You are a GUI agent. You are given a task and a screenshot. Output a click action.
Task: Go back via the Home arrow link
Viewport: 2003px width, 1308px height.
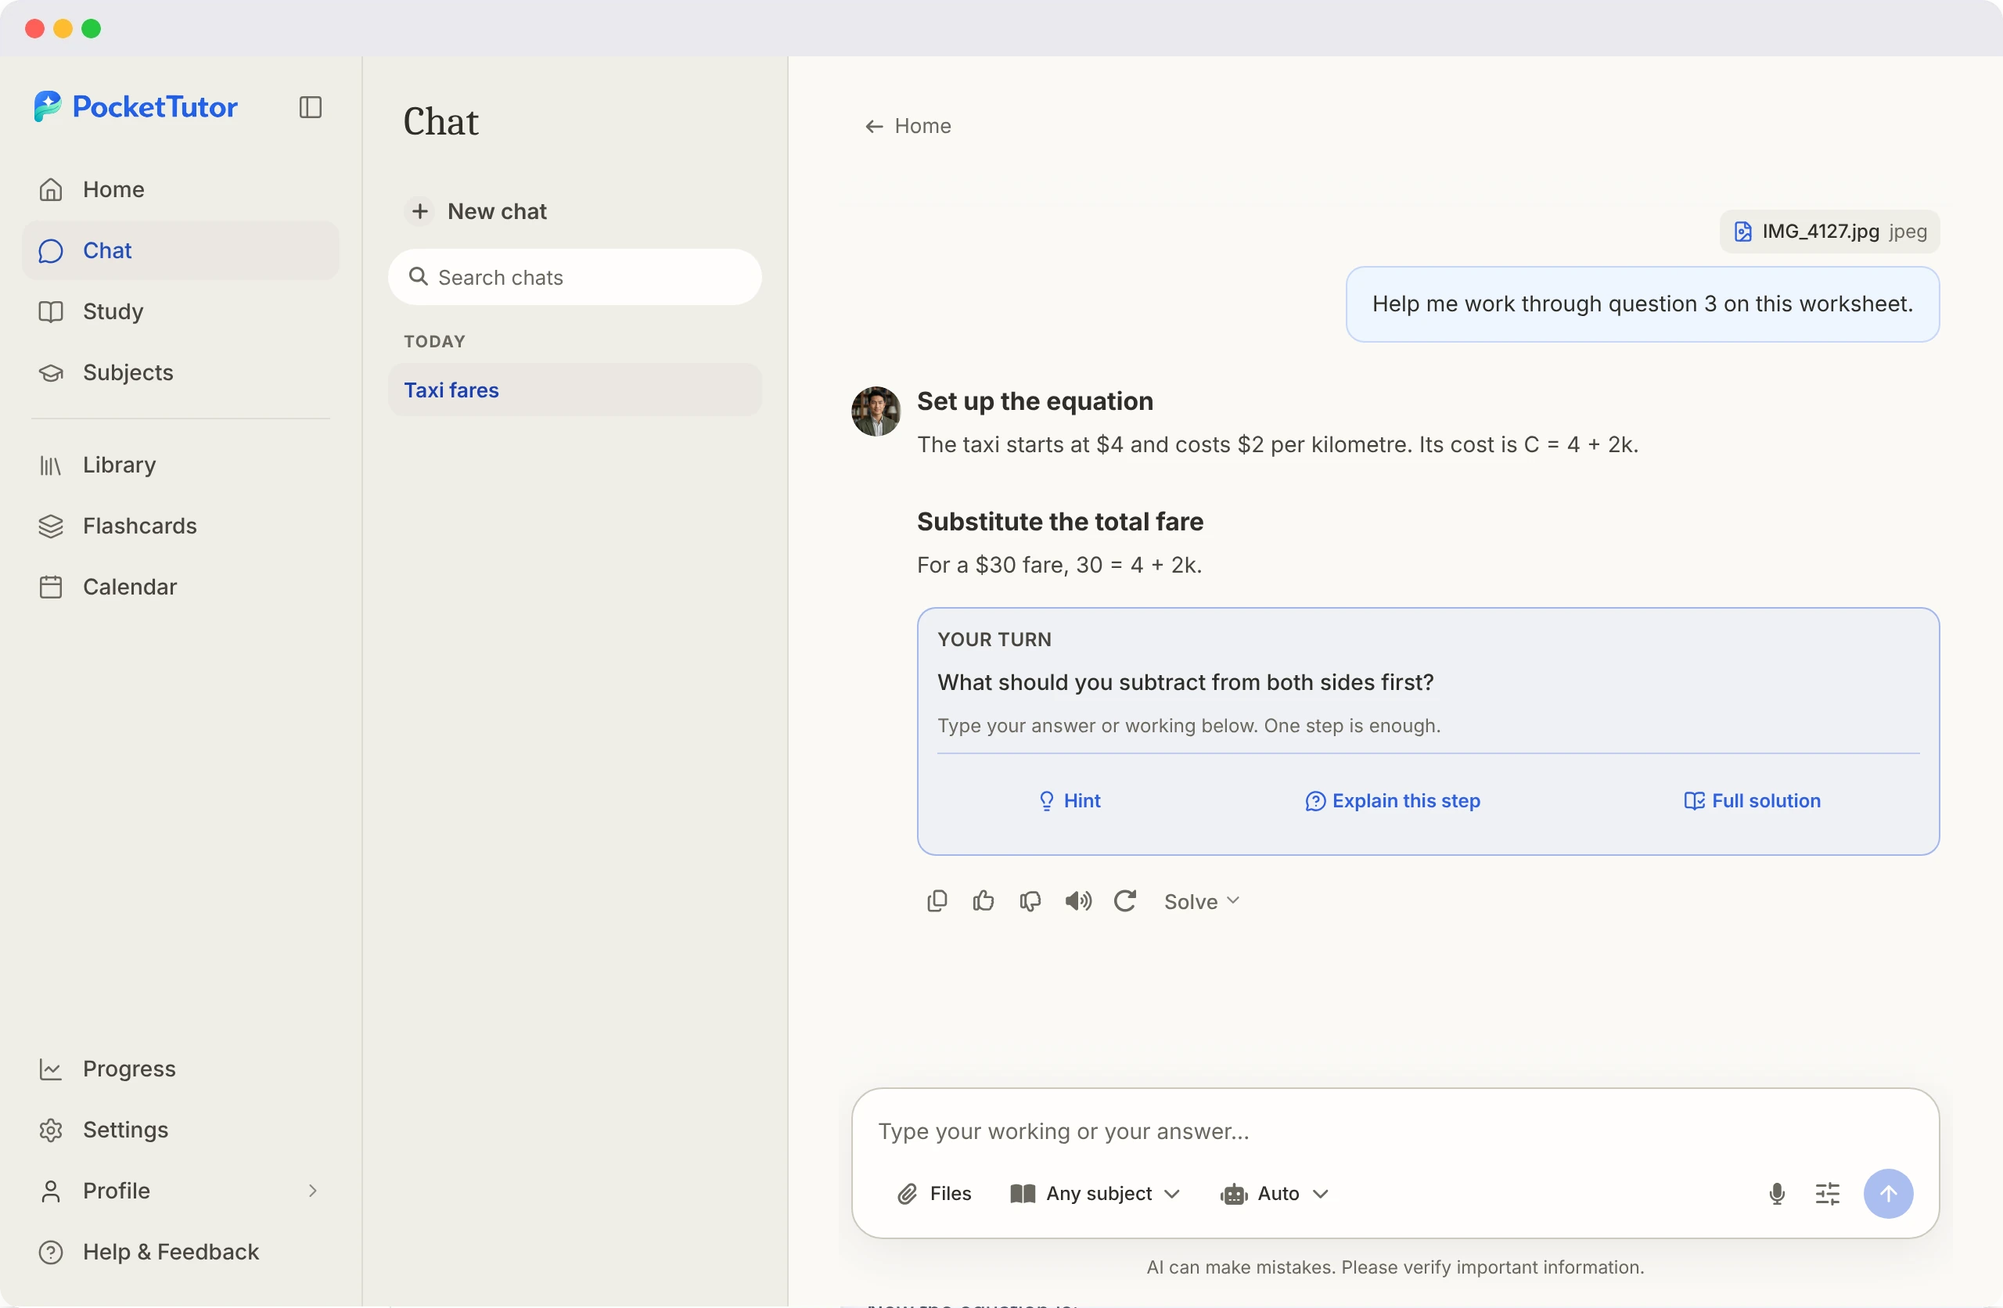point(908,125)
